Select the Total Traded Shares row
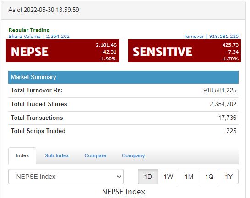This screenshot has width=250, height=198. click(x=124, y=104)
